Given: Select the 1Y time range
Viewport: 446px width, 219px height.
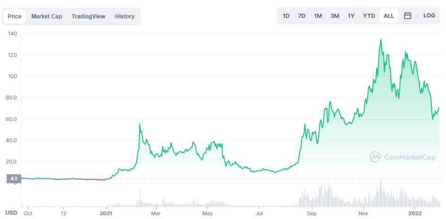Looking at the screenshot, I should (352, 16).
